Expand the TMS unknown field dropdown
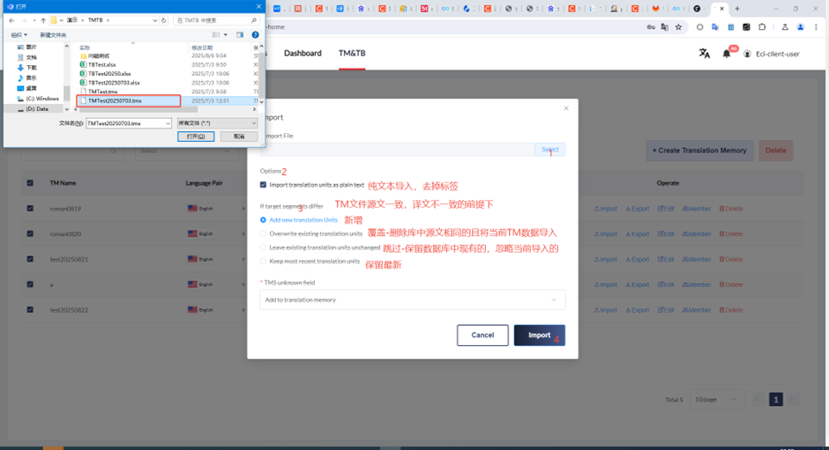 point(413,300)
